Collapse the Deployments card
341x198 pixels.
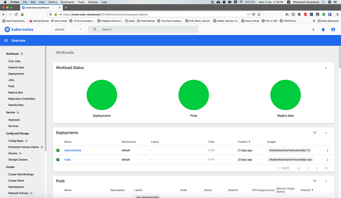tap(326, 133)
